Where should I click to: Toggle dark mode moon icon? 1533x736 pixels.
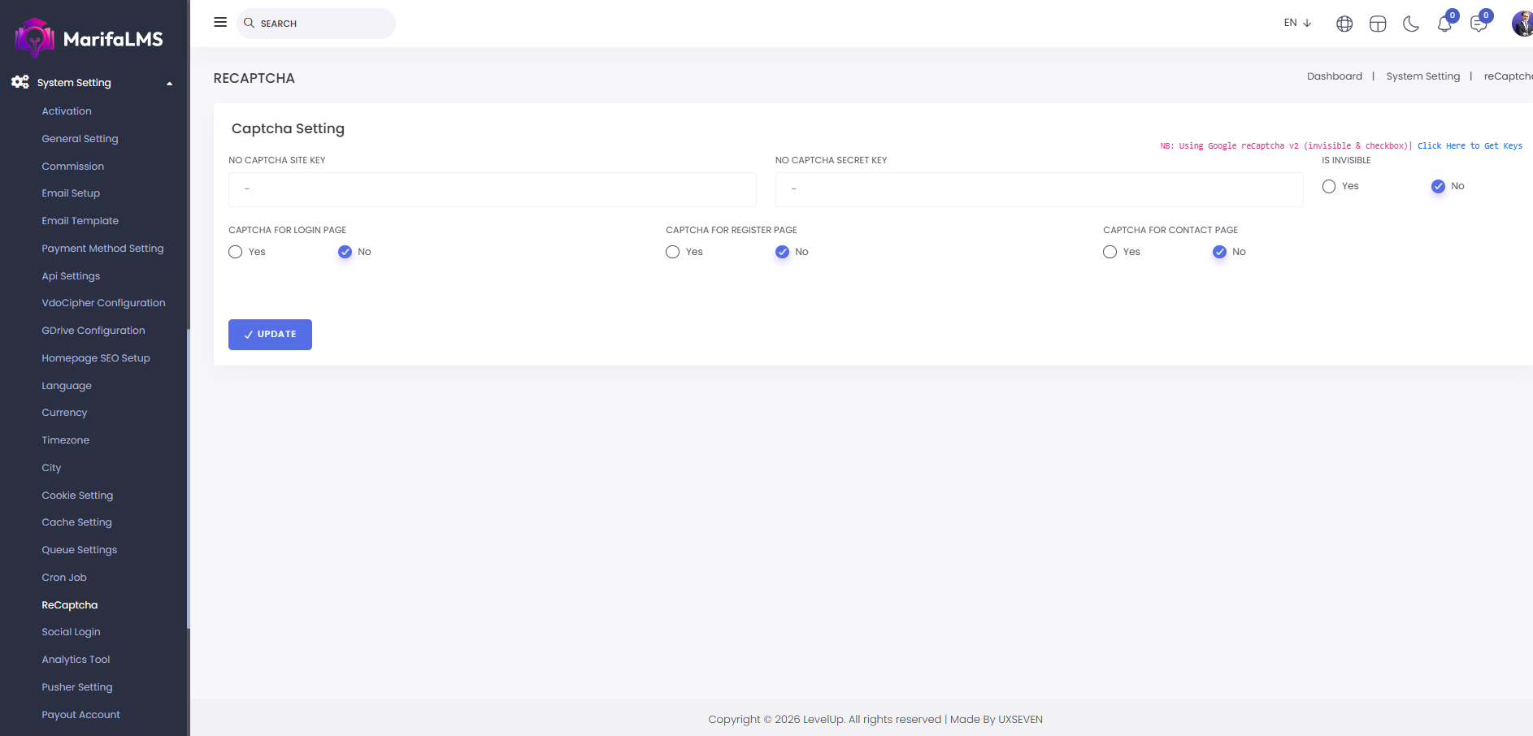1411,24
